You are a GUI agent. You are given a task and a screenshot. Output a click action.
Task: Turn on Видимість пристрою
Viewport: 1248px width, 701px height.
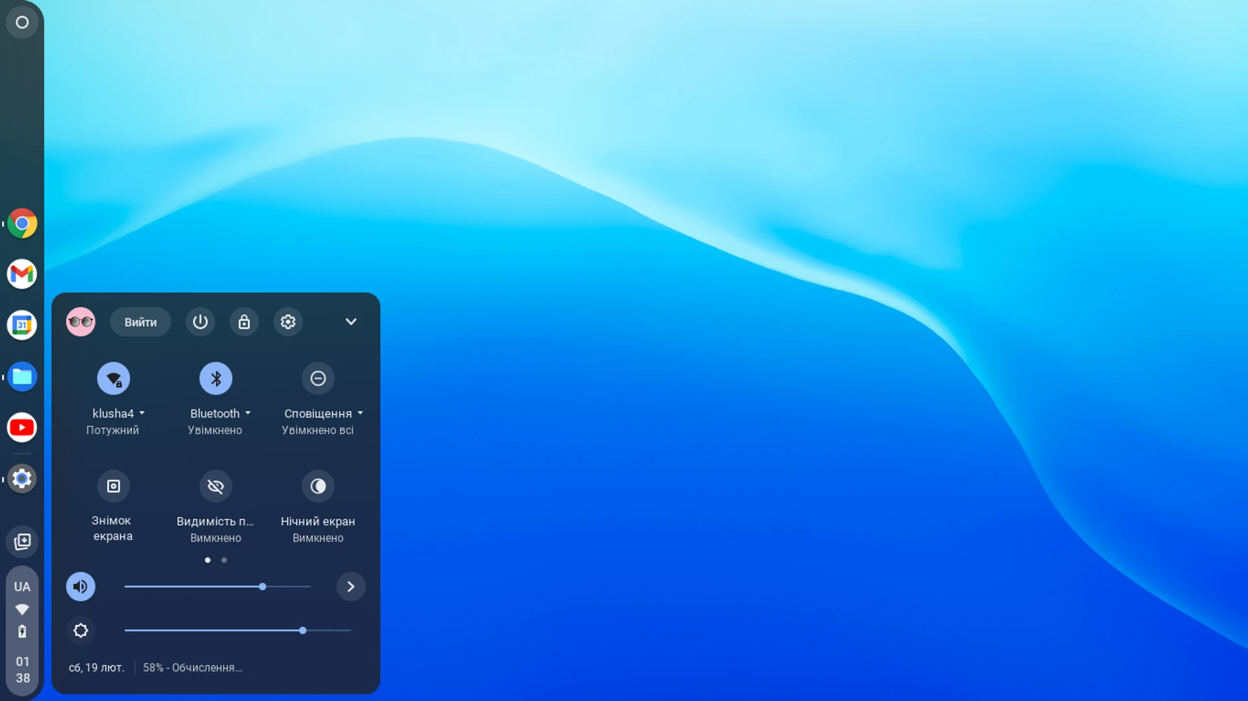[215, 486]
